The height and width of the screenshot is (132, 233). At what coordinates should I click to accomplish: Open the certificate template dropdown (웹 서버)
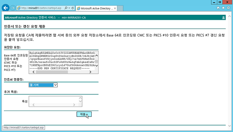tap(43, 85)
